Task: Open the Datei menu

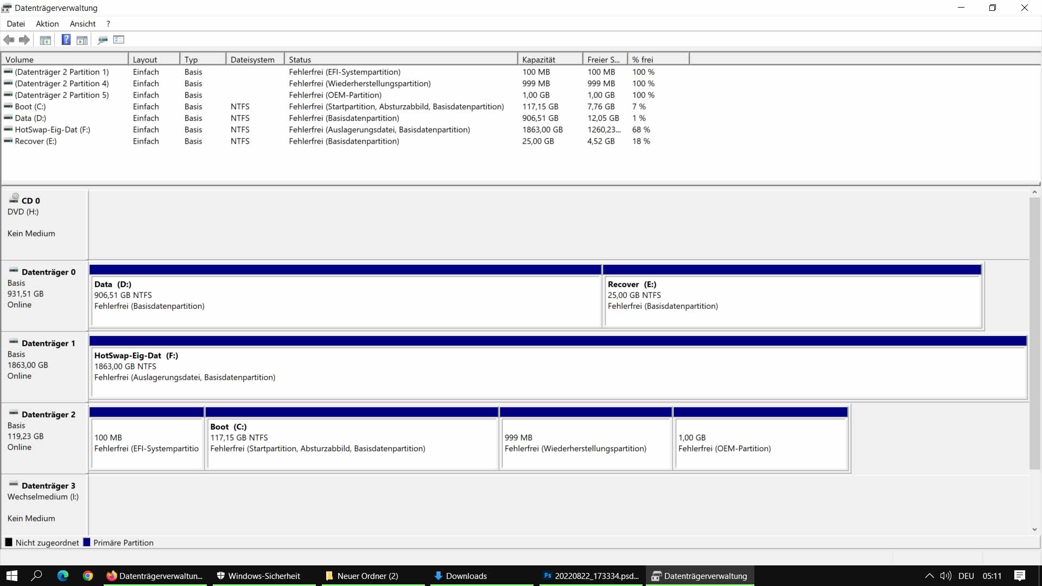Action: point(16,24)
